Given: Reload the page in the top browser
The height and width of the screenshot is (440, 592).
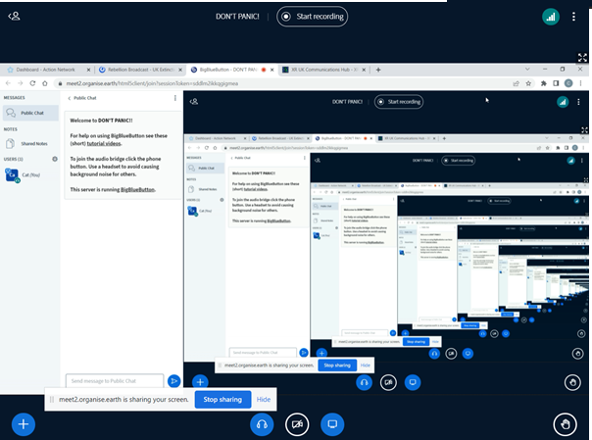Looking at the screenshot, I should tap(32, 83).
